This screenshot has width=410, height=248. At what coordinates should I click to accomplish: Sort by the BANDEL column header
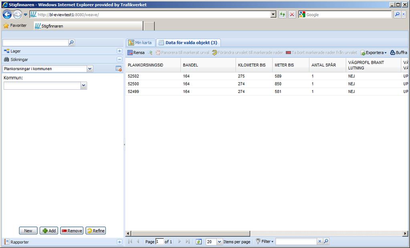coord(208,65)
